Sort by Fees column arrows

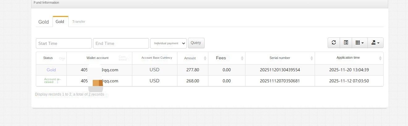pyautogui.click(x=242, y=58)
